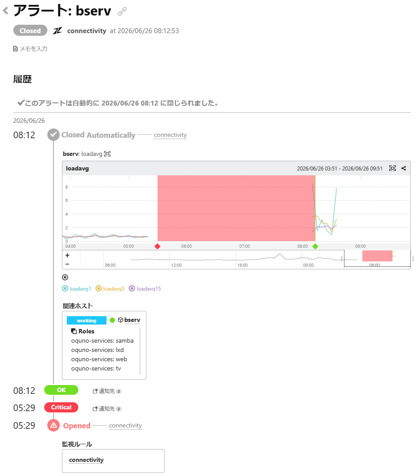The image size is (417, 476).
Task: Click the graph time range text
Action: tap(340, 169)
